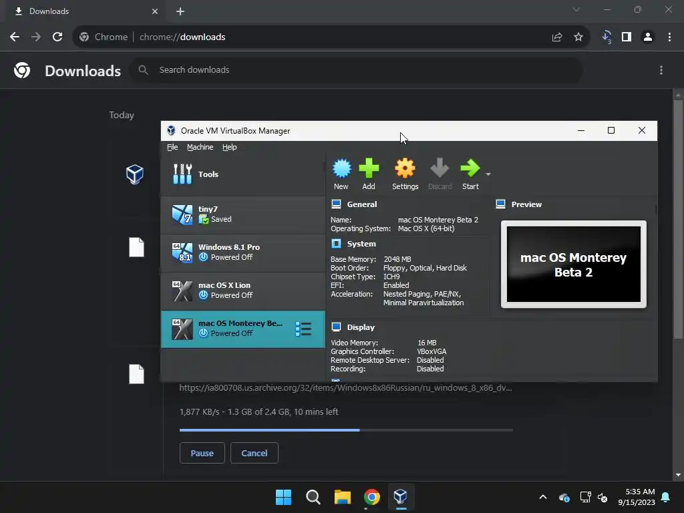This screenshot has height=513, width=684.
Task: Close the Downloads tab
Action: point(155,11)
